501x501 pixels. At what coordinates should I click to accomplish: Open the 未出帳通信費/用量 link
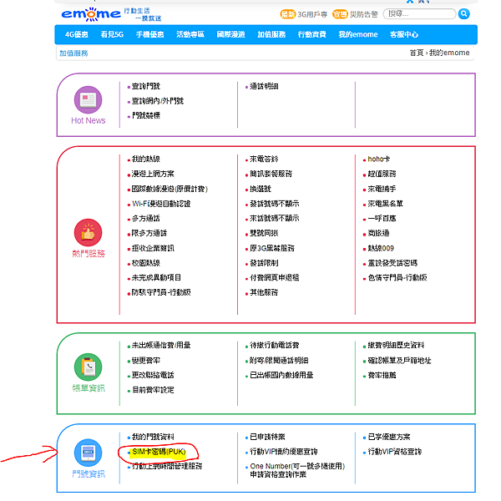point(161,345)
